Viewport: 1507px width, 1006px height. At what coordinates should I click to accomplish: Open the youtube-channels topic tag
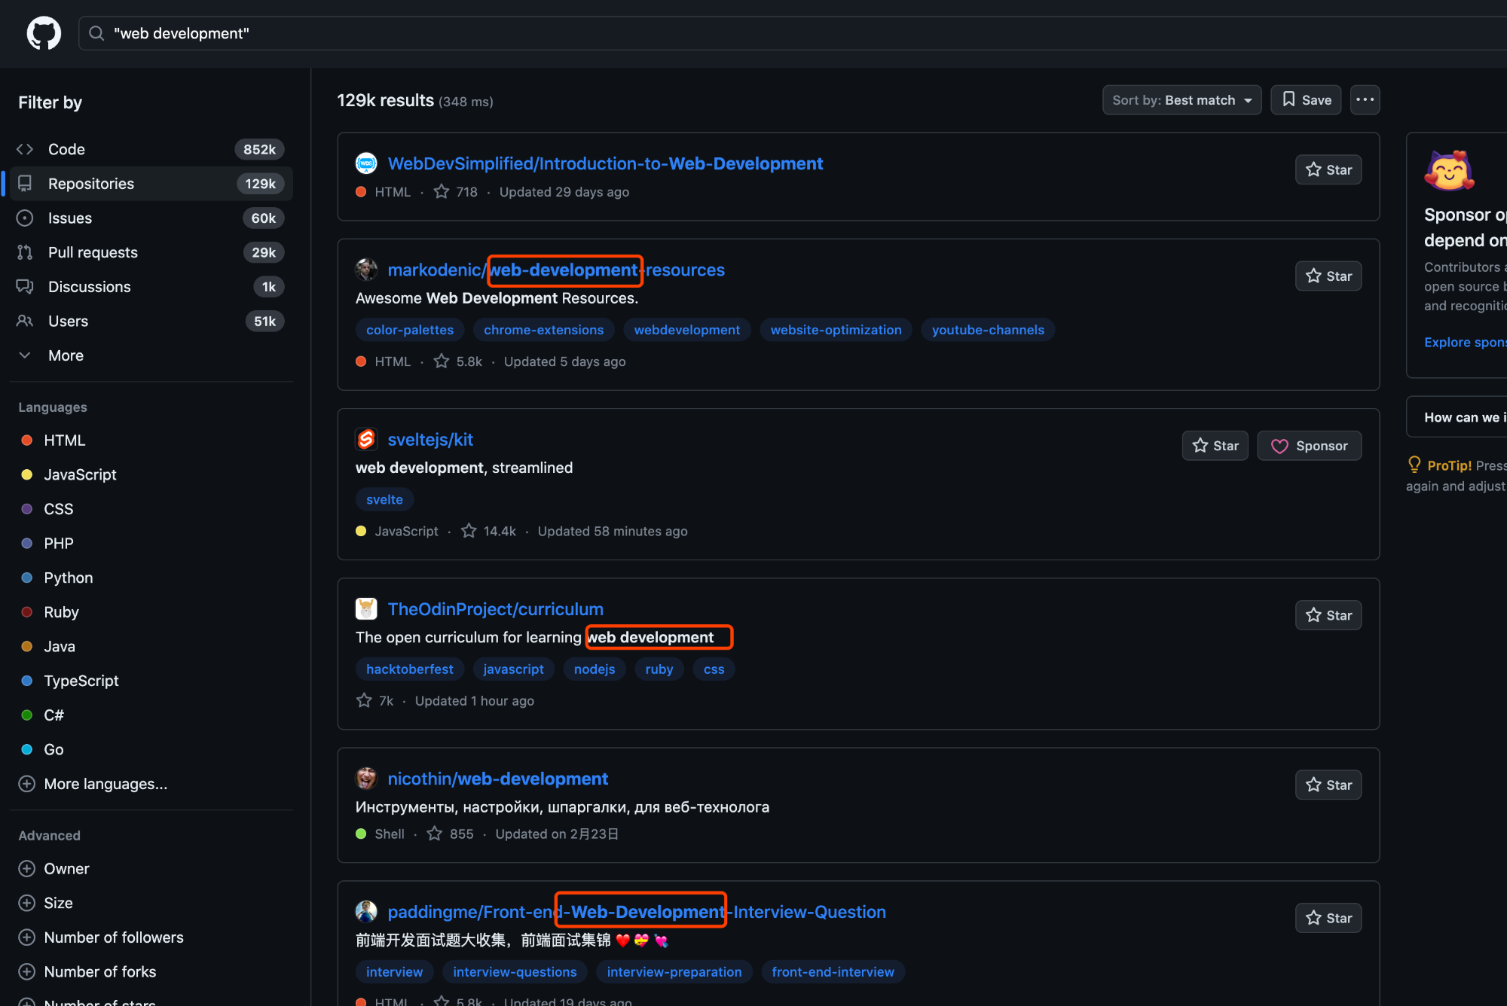tap(988, 330)
